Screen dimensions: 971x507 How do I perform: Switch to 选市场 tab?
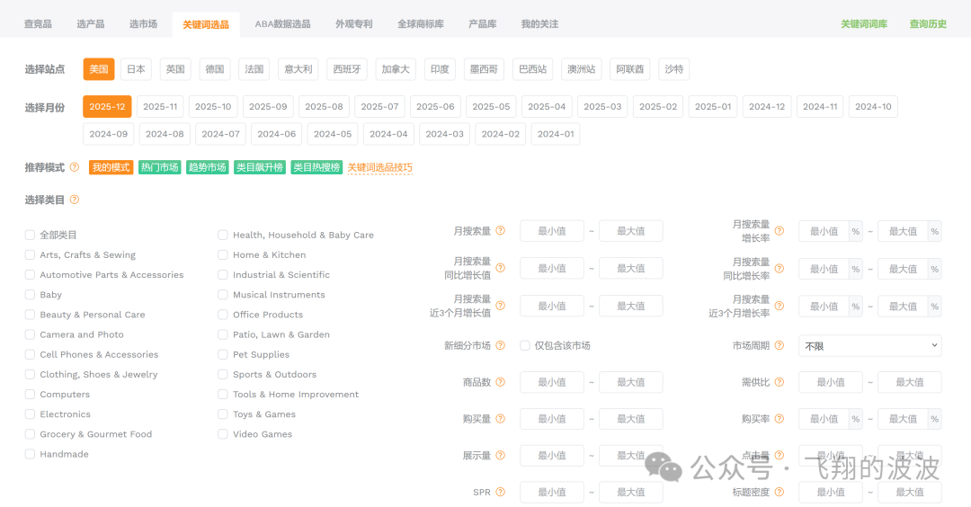click(x=143, y=24)
